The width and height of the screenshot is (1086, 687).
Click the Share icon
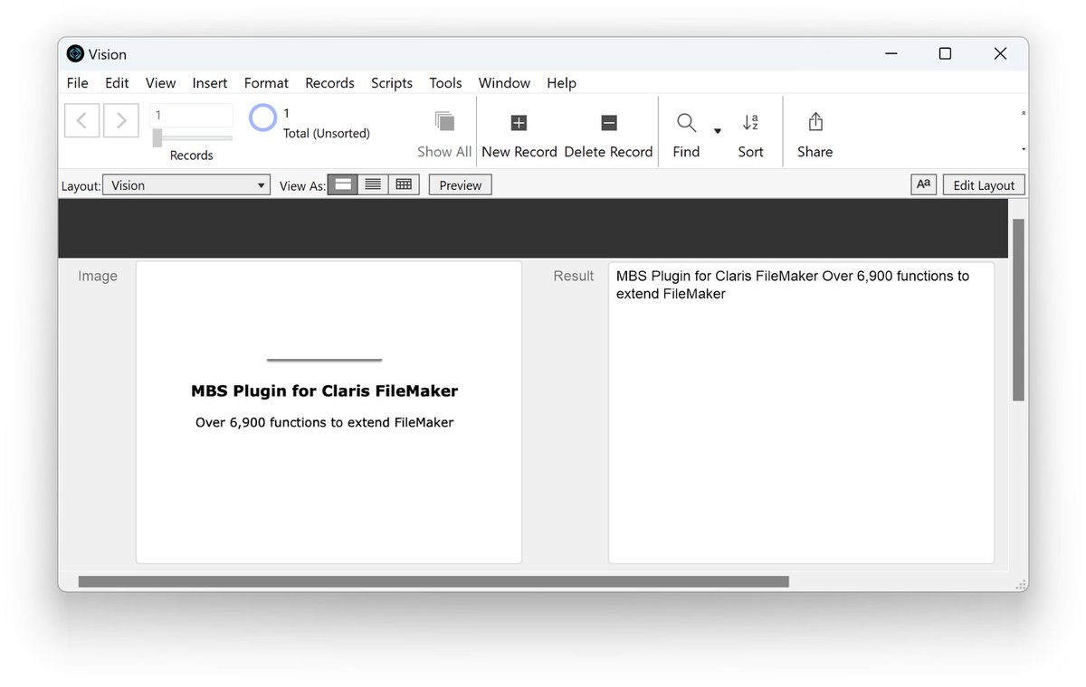pos(814,122)
